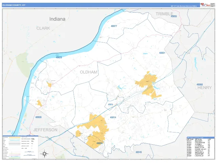Click the upper scale bar in legend
This screenshot has width=217, height=163.
(29, 152)
